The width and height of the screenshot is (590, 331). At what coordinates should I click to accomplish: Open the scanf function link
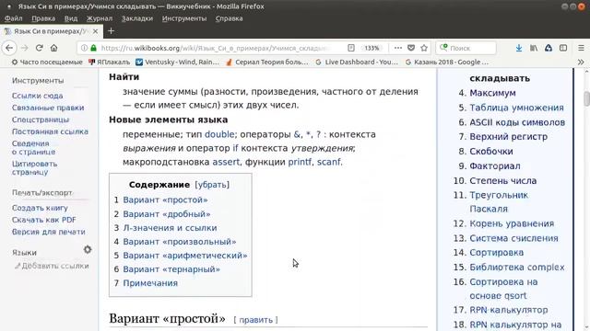point(329,162)
